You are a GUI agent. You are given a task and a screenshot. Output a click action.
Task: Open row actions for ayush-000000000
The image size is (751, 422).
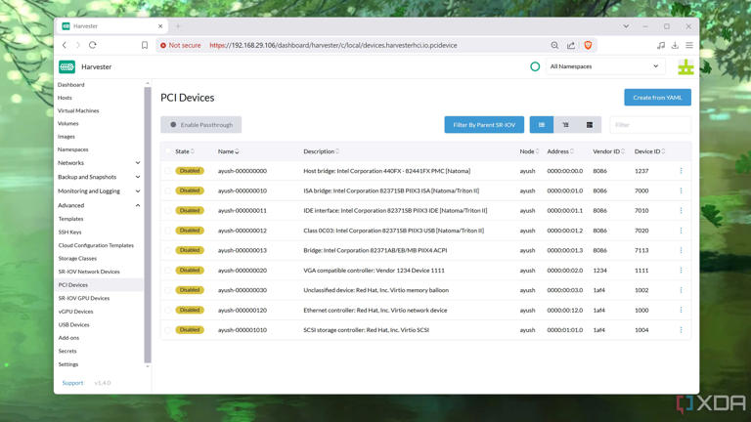click(x=681, y=171)
